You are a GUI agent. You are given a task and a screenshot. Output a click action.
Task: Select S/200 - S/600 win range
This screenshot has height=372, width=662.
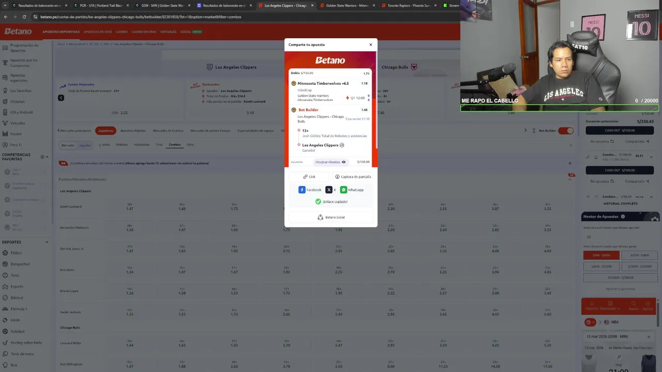[639, 255]
